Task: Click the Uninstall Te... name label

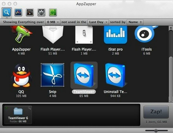Action: coord(115,92)
